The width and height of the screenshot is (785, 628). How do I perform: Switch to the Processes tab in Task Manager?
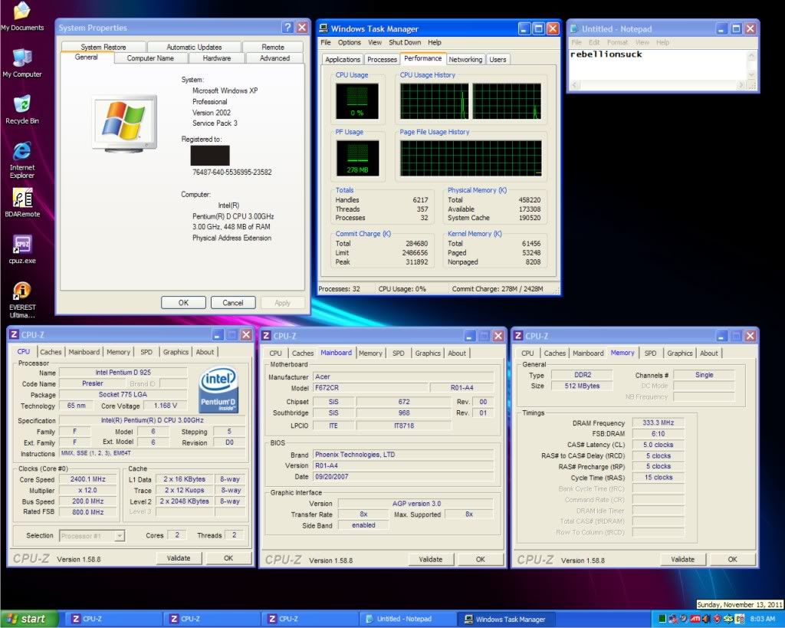tap(382, 60)
